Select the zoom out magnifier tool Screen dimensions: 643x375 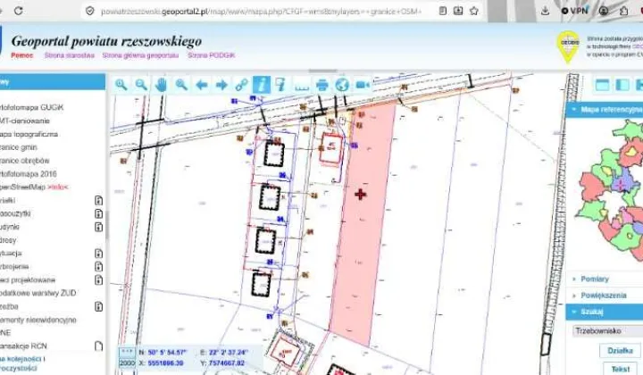[141, 85]
